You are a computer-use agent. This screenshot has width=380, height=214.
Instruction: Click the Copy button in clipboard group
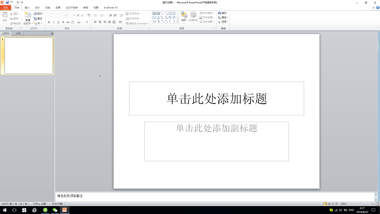(x=15, y=19)
